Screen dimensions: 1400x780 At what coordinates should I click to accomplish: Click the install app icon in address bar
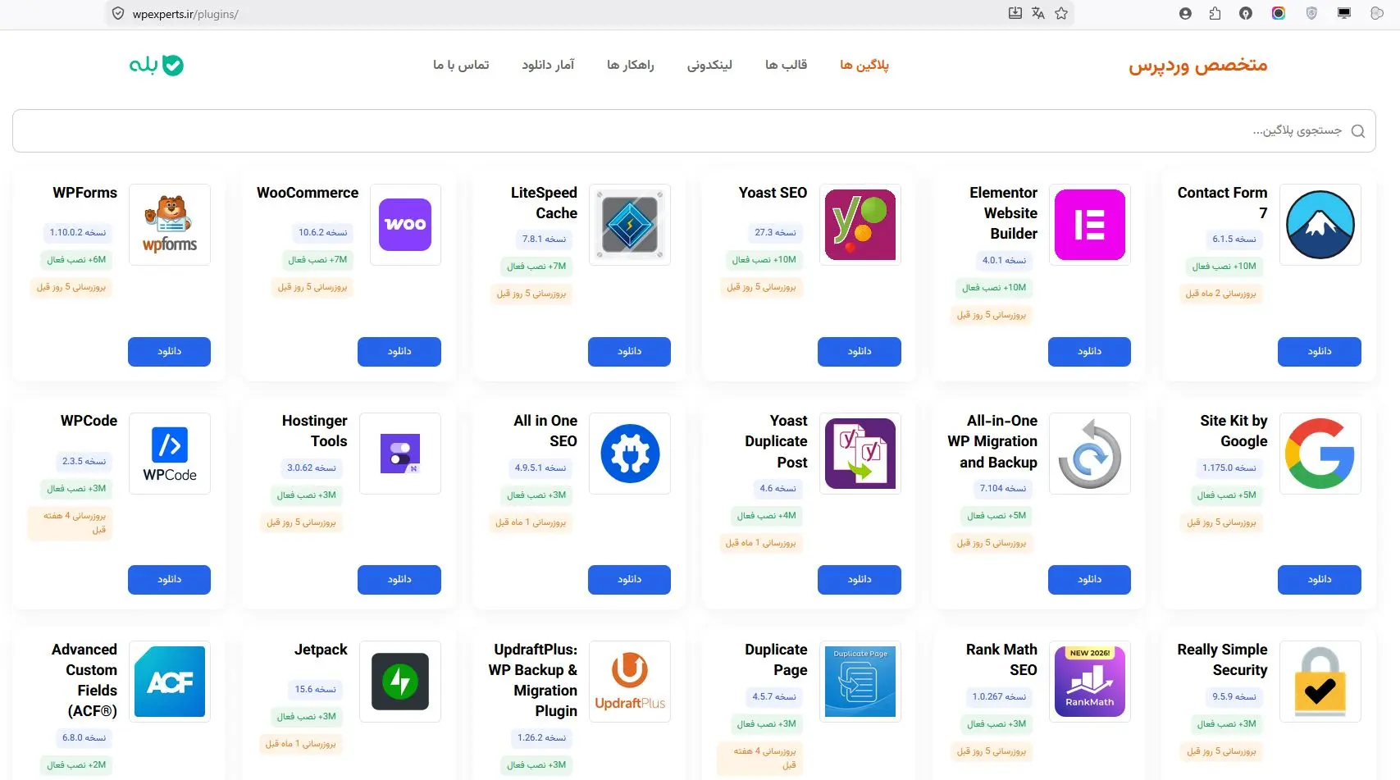coord(1015,13)
